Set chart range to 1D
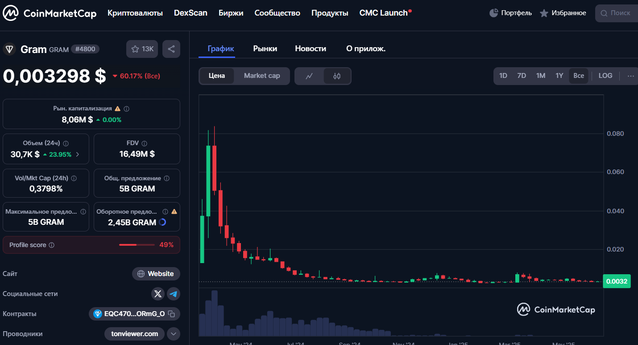Screen dimensions: 638x345 coord(503,76)
